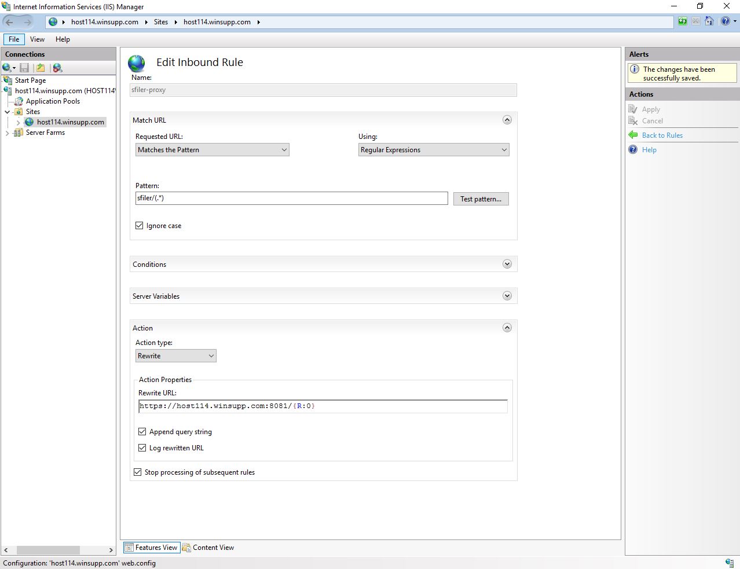Select Start Page in tree

(30, 80)
